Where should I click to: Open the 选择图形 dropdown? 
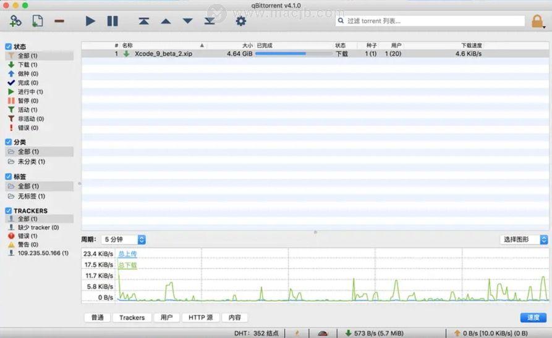pyautogui.click(x=524, y=239)
